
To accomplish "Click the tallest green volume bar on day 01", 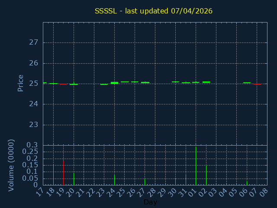I will (x=196, y=166).
